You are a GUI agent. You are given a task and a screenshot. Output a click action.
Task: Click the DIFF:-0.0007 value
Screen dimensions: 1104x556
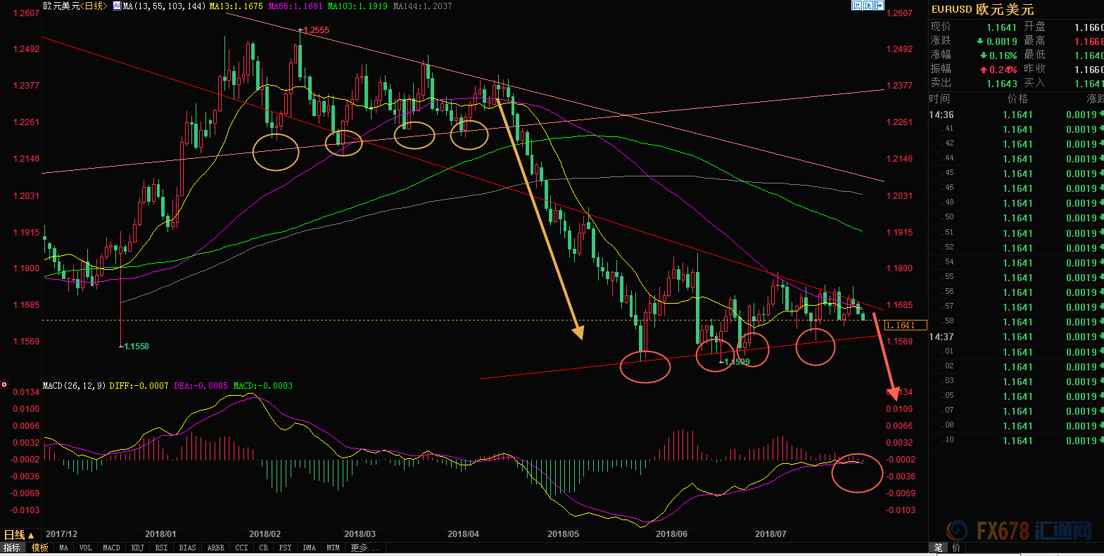[139, 385]
